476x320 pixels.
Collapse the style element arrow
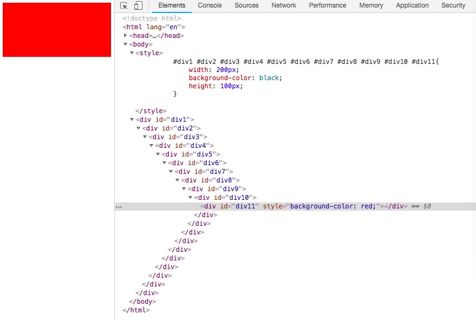(x=132, y=53)
